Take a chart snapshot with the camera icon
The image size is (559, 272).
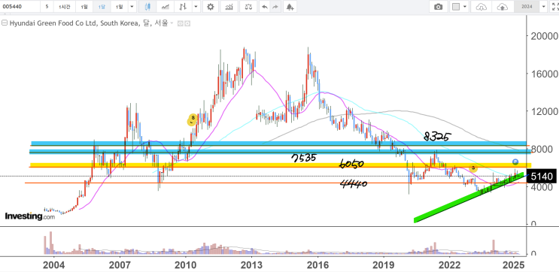pyautogui.click(x=439, y=7)
